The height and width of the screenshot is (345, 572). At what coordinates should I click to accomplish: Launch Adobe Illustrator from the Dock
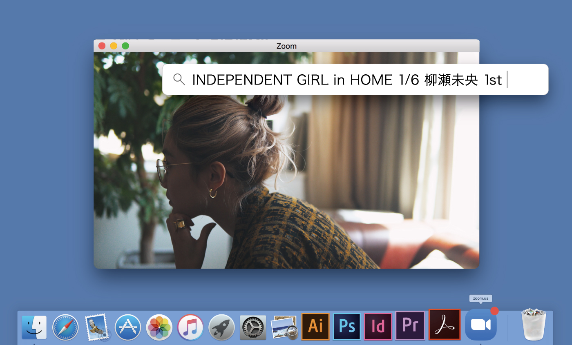315,326
